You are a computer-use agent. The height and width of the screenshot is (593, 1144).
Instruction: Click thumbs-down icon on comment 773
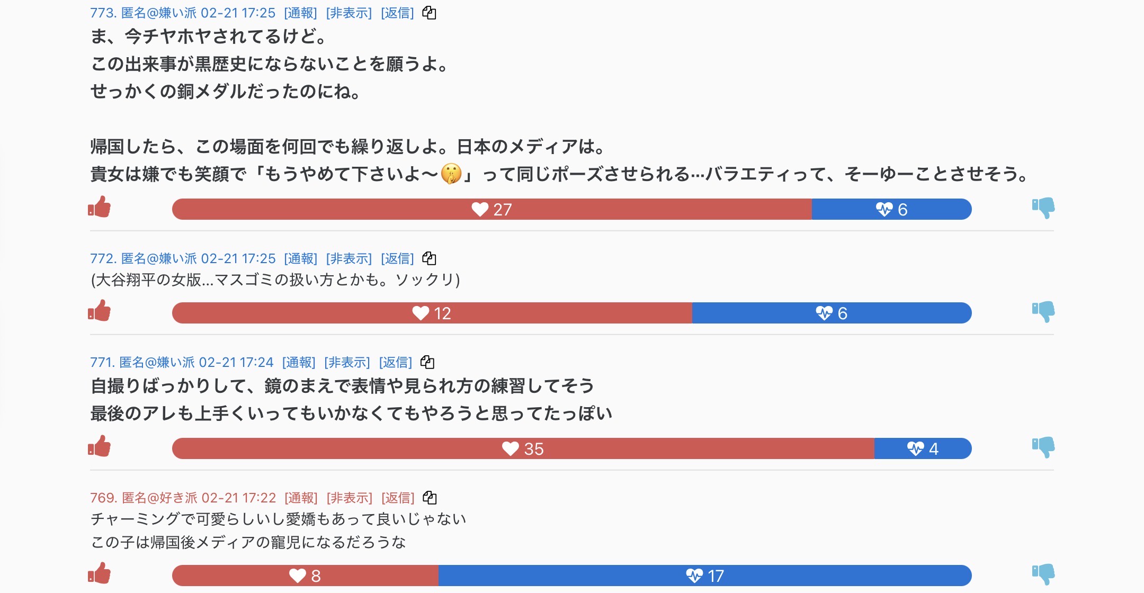point(1043,207)
